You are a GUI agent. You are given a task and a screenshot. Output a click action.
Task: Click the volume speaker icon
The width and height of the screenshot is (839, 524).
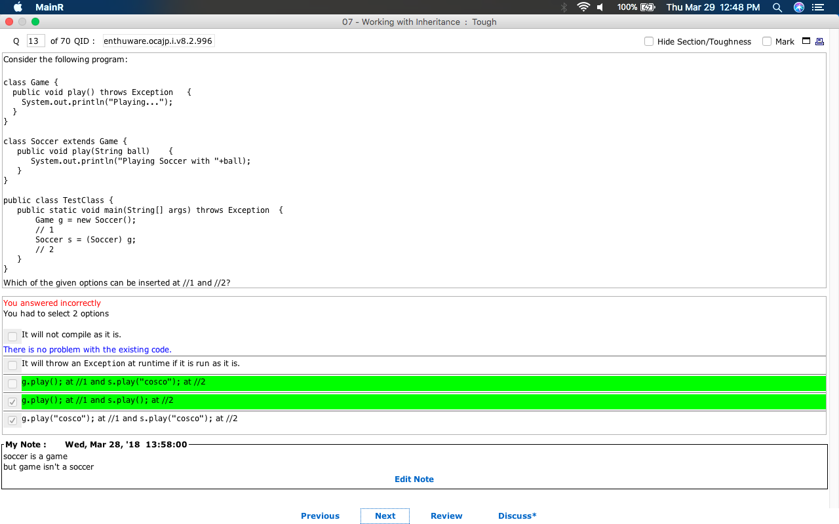click(600, 7)
